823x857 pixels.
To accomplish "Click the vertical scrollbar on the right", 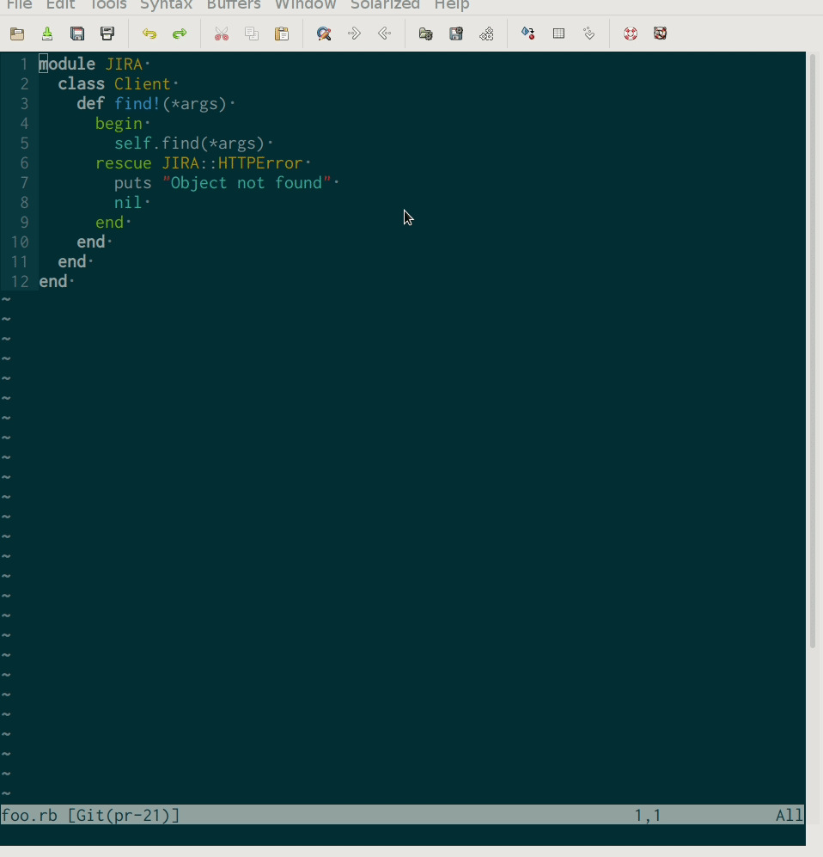I will tap(813, 350).
